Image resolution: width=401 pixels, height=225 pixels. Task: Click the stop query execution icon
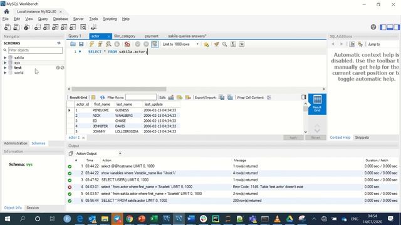click(117, 44)
